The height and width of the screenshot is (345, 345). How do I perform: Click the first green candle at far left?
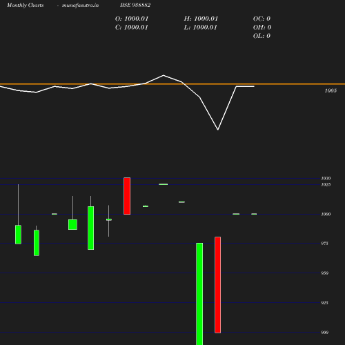[x=18, y=235]
